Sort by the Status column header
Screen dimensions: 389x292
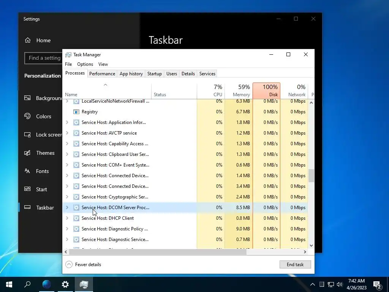[x=174, y=90]
